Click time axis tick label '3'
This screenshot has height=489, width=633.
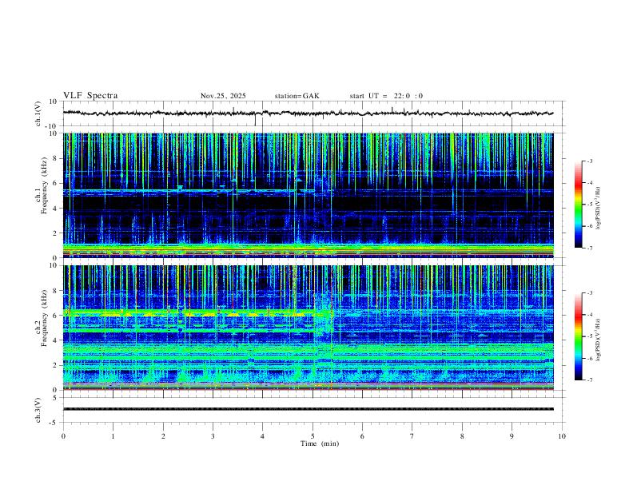tap(213, 436)
